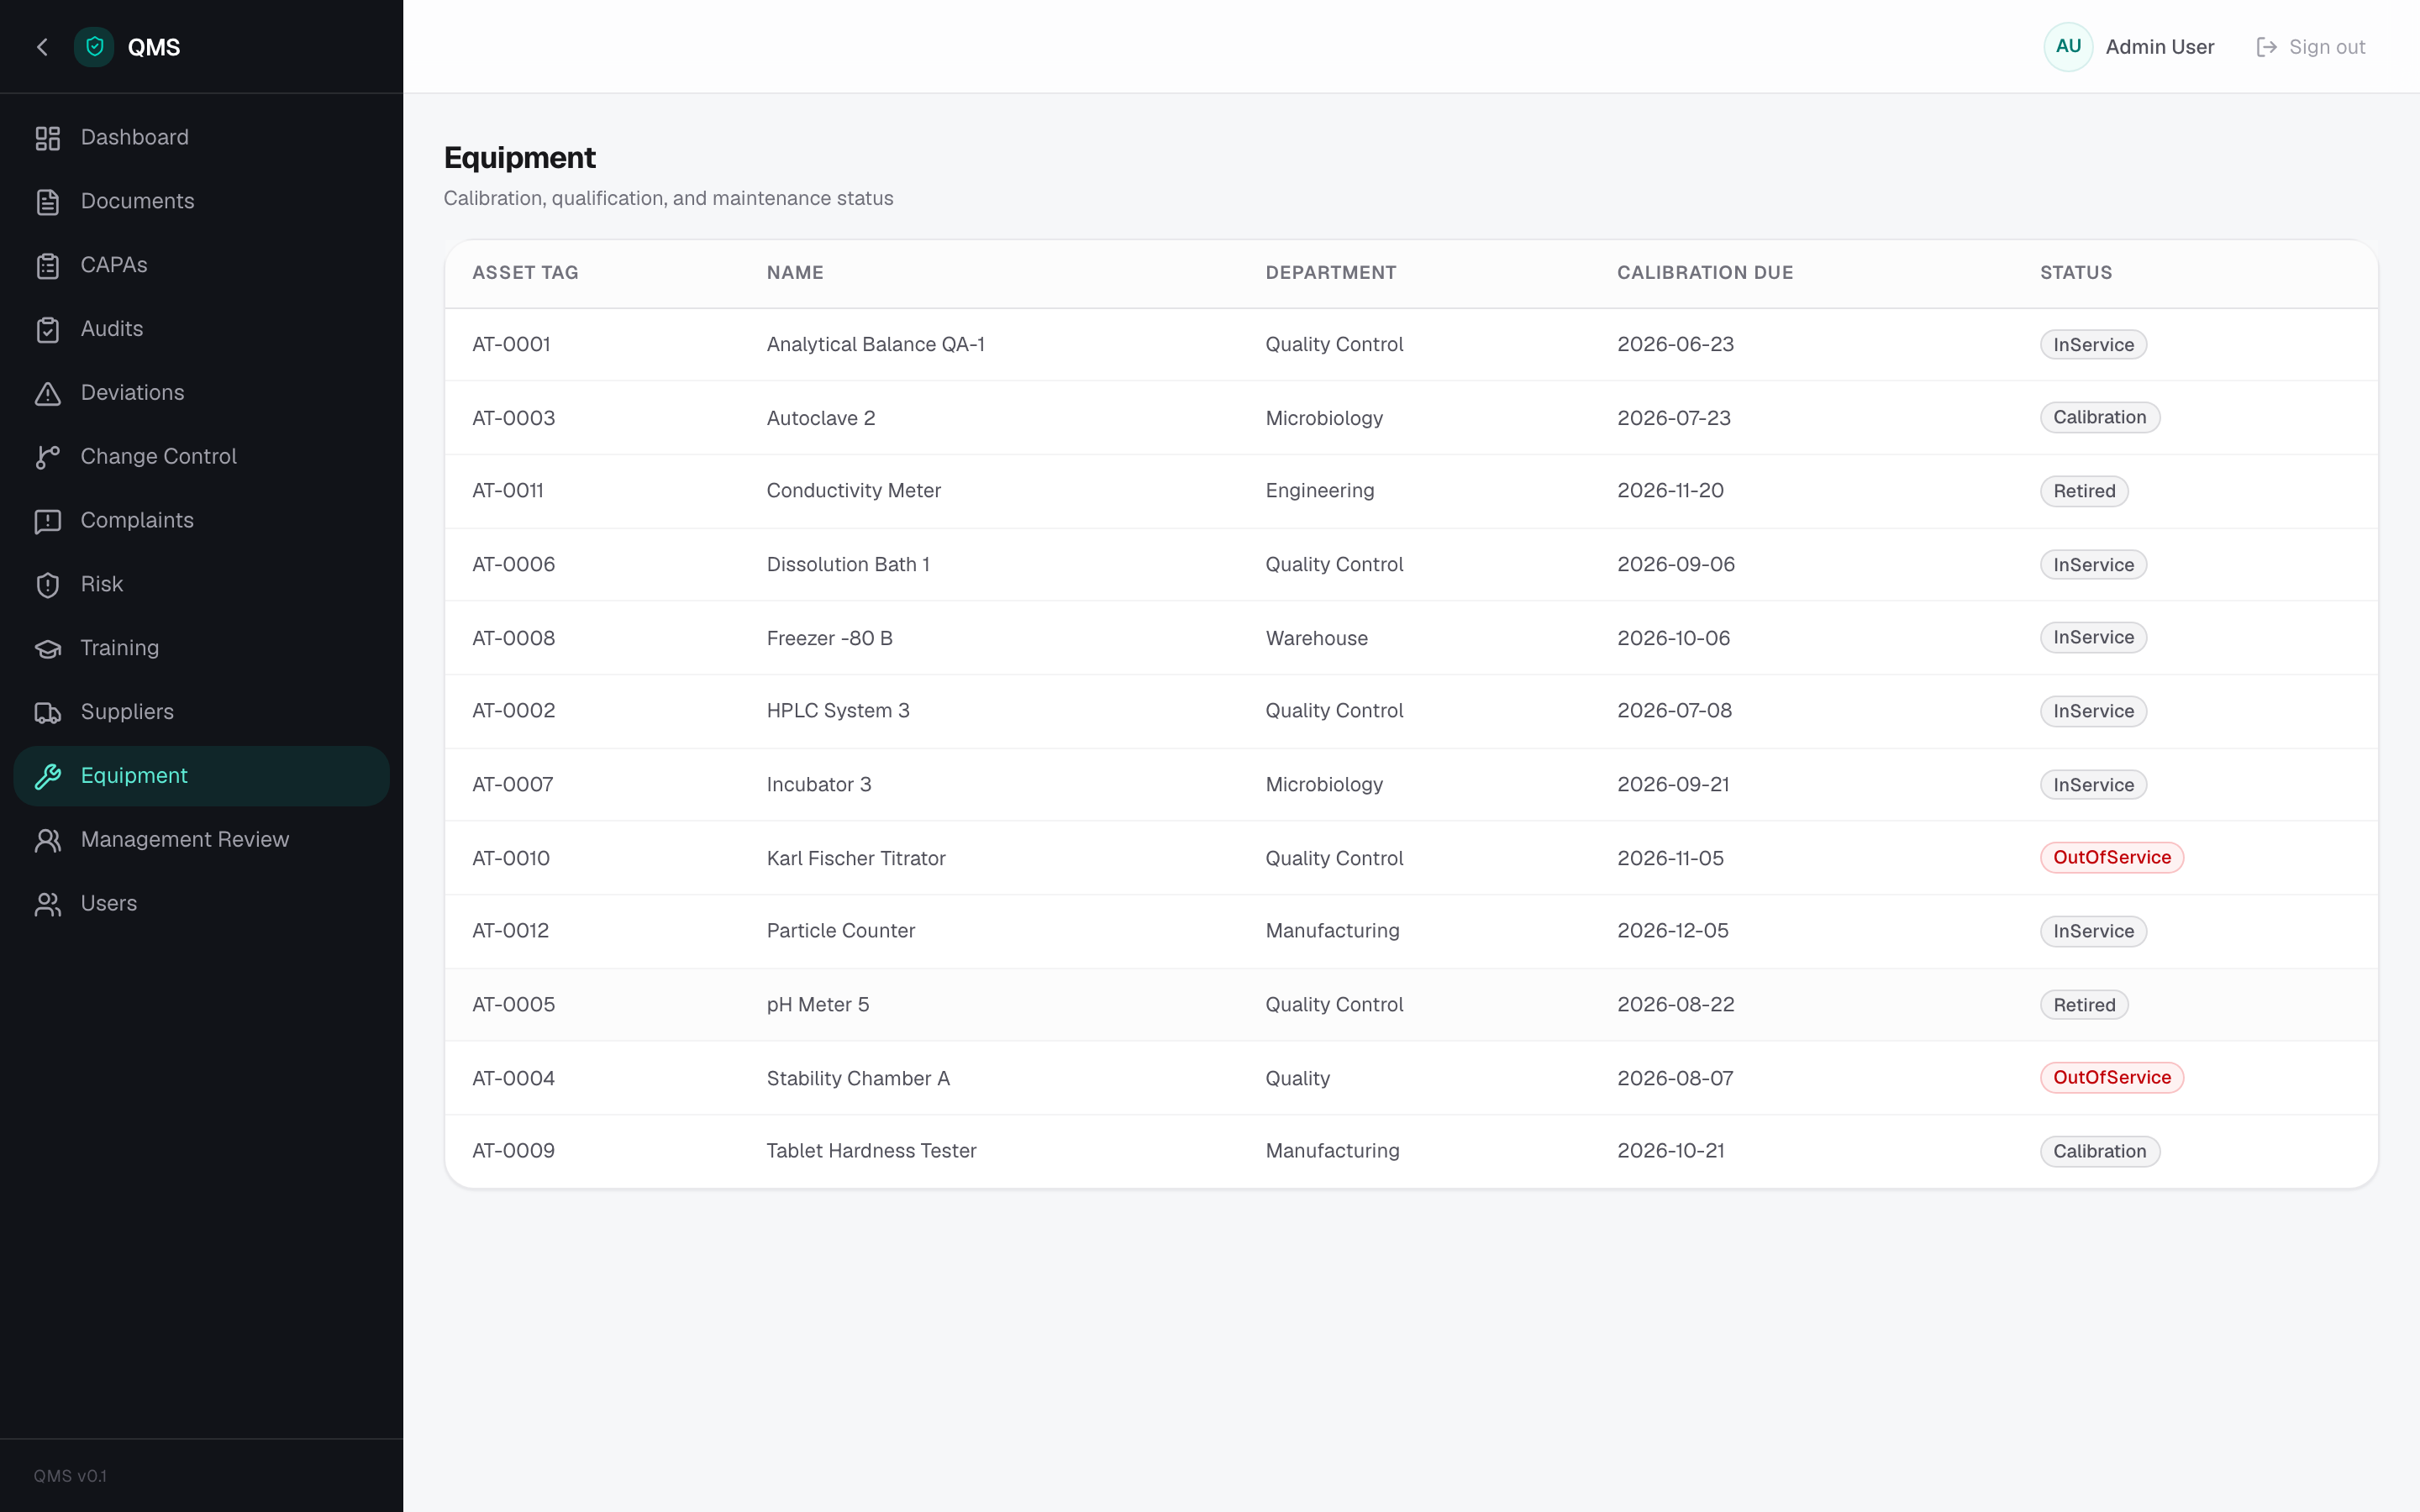2420x1512 pixels.
Task: Click the Change Control branch icon
Action: (x=48, y=457)
